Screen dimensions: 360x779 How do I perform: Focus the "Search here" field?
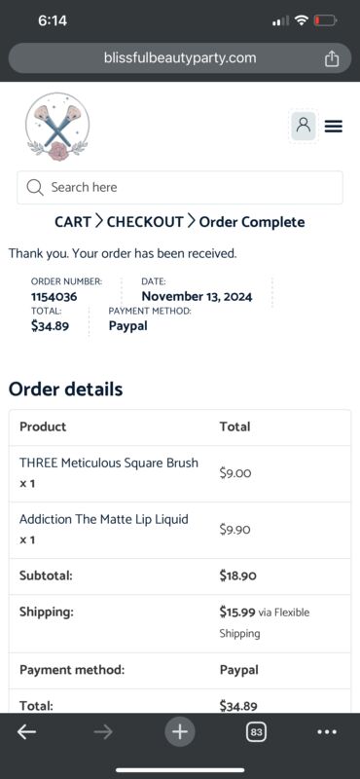click(180, 187)
